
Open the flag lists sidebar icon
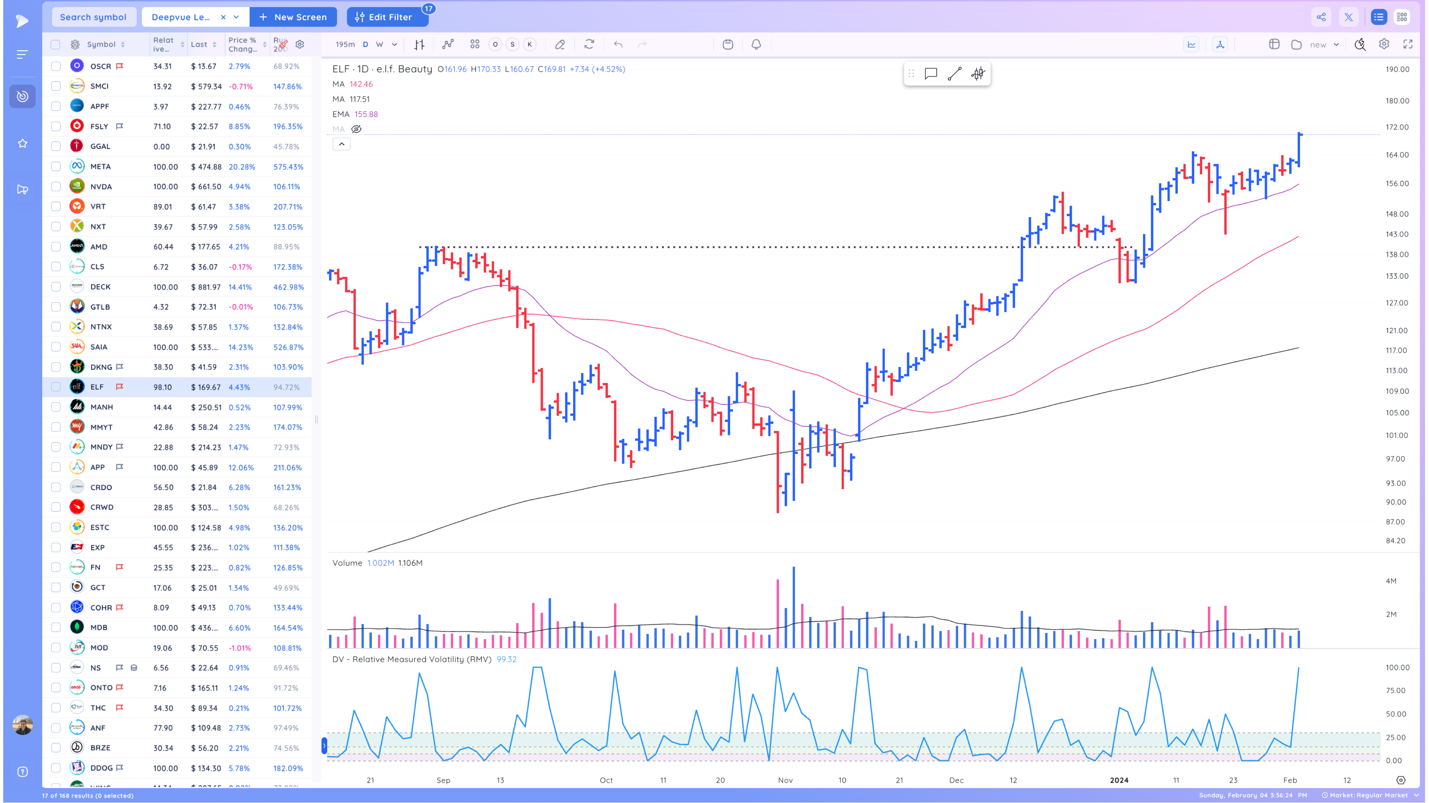click(22, 189)
